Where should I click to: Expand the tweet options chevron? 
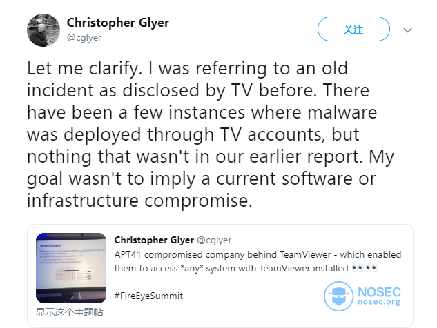click(408, 30)
